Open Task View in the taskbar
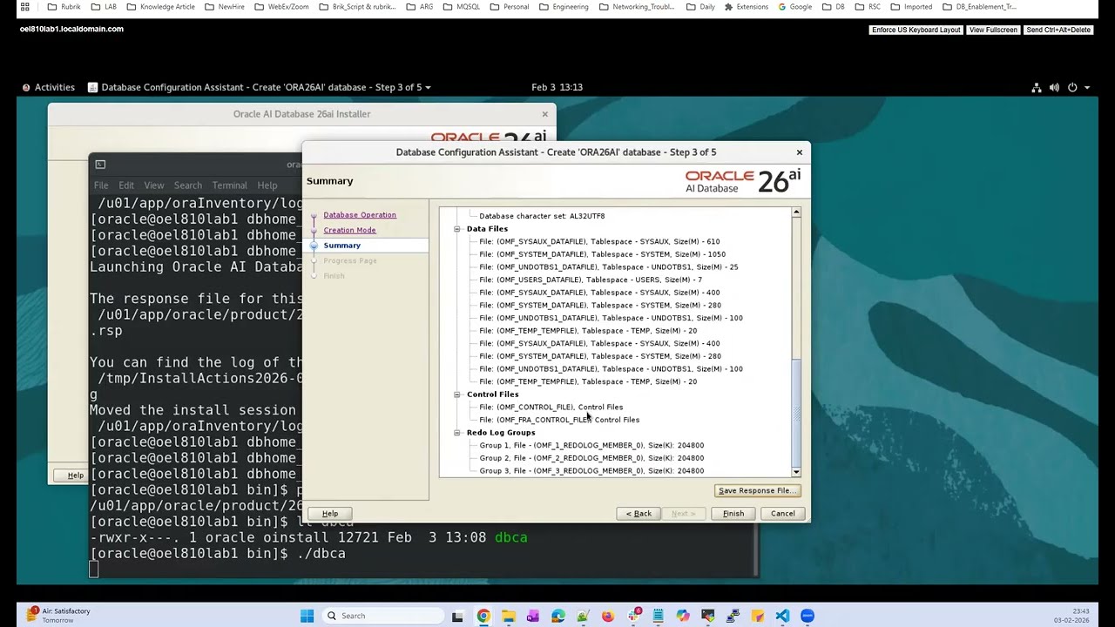1115x627 pixels. click(x=457, y=616)
